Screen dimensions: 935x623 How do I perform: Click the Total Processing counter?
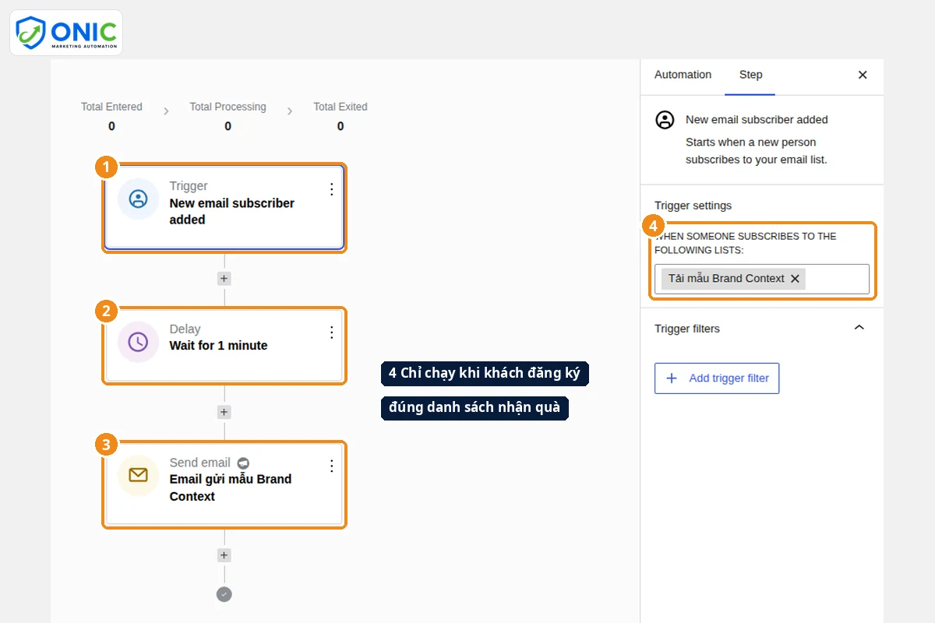tap(228, 116)
